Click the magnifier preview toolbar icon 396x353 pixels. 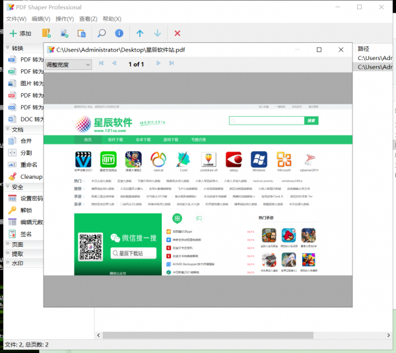coord(102,34)
